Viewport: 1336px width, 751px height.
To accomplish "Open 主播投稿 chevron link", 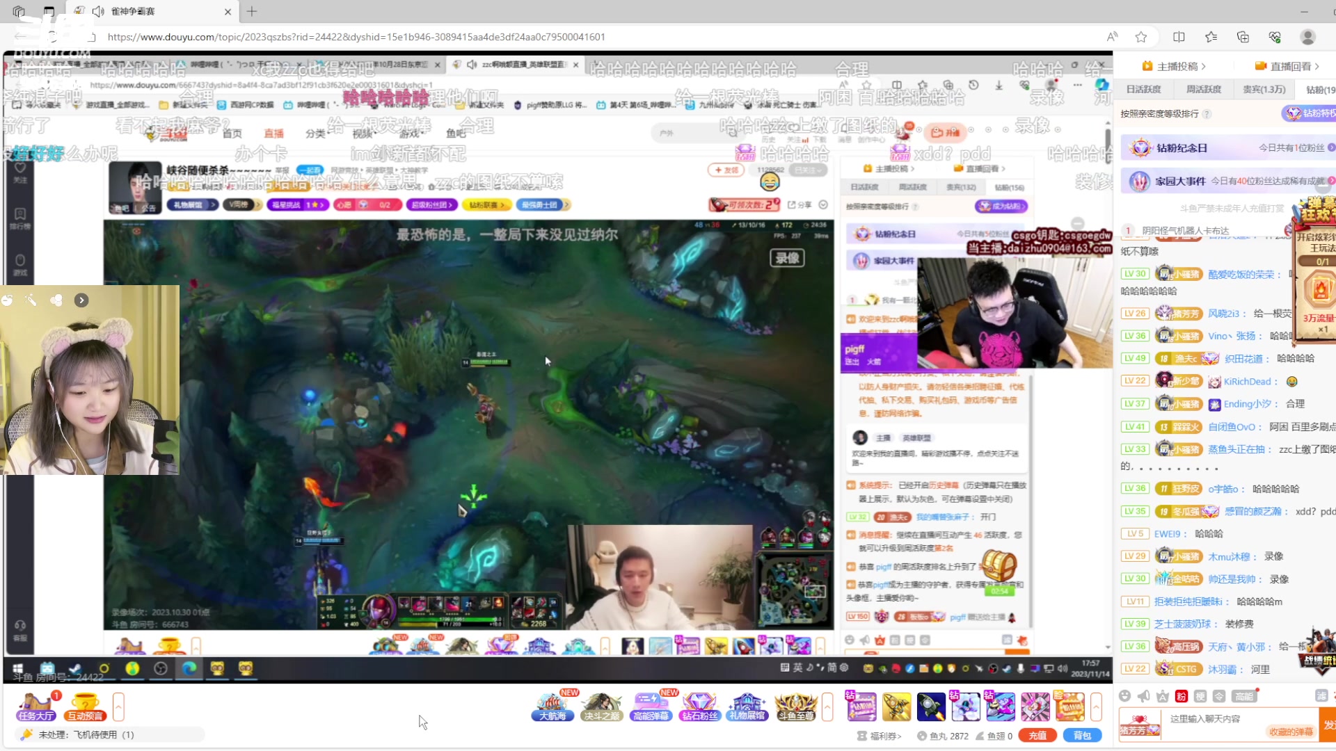I will click(x=1174, y=66).
